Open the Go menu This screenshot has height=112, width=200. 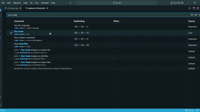click(31, 3)
